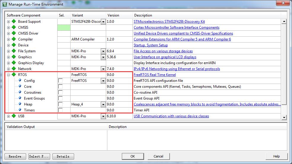Click the blue Coroutines item icon
The height and width of the screenshot is (164, 292).
[x=20, y=92]
